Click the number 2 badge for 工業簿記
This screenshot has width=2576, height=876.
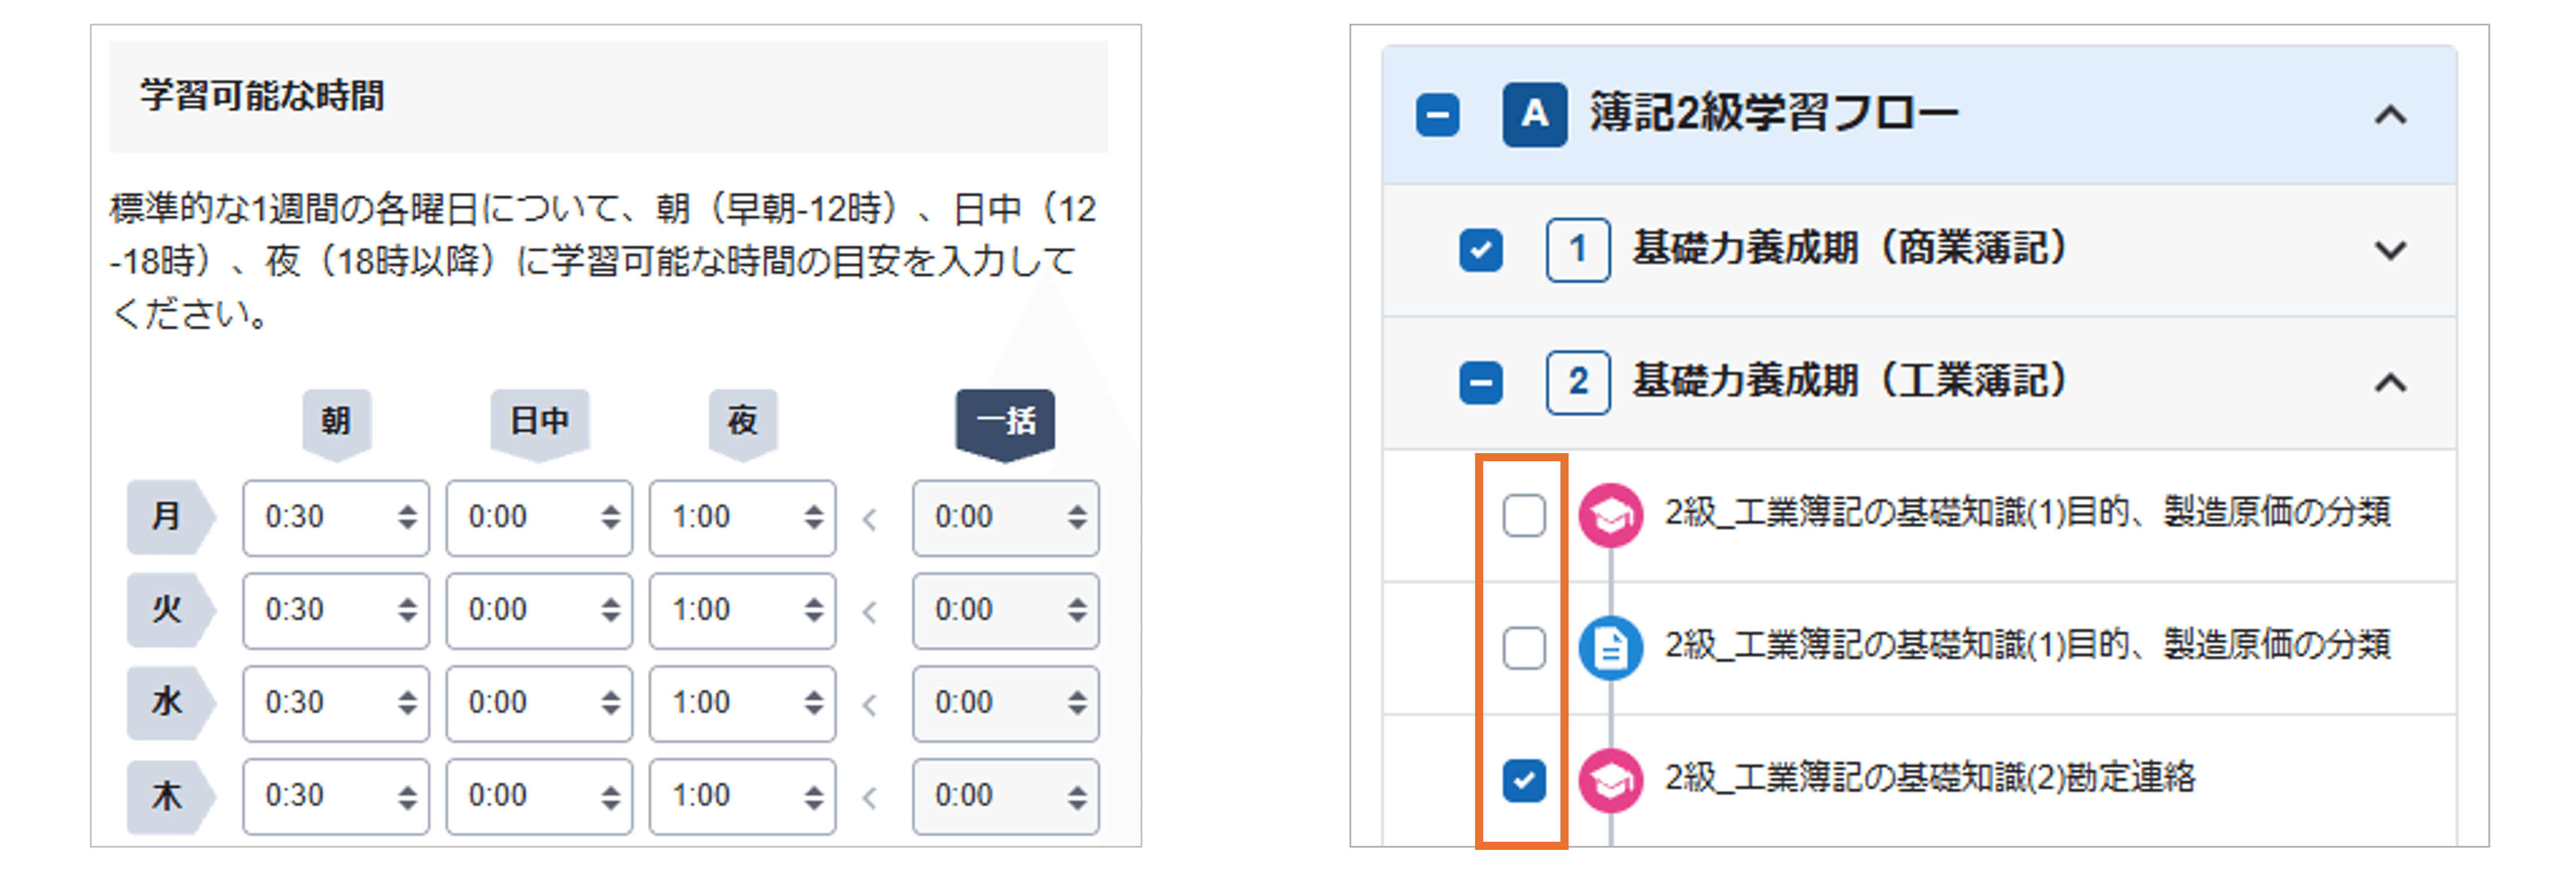(x=1577, y=382)
